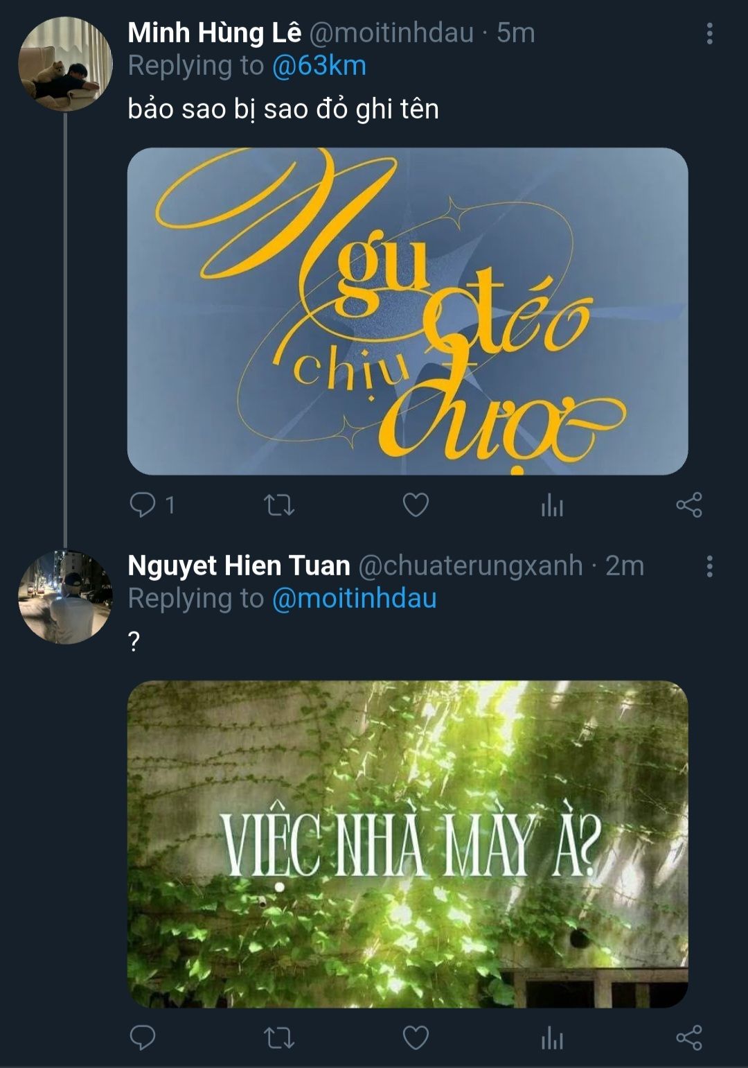Open the @moitinhdau mention link
Viewport: 748px width, 1068px height.
tap(354, 599)
